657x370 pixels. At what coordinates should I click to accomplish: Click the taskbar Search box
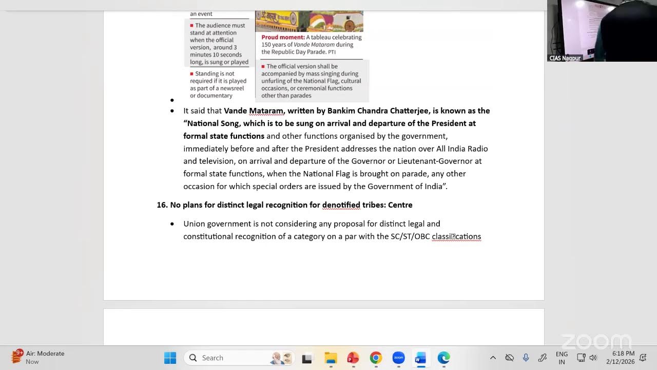coord(239,358)
